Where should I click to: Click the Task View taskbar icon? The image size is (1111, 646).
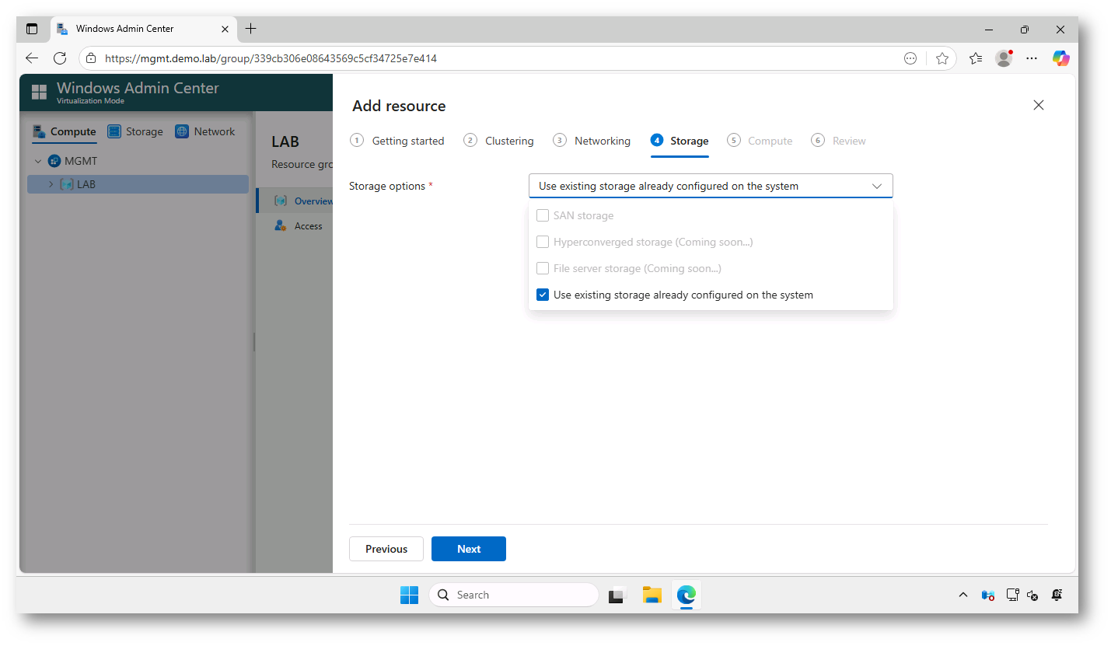click(x=617, y=595)
